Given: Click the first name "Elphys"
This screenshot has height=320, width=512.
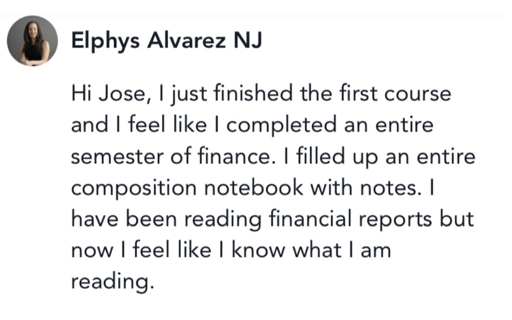Looking at the screenshot, I should tap(101, 41).
